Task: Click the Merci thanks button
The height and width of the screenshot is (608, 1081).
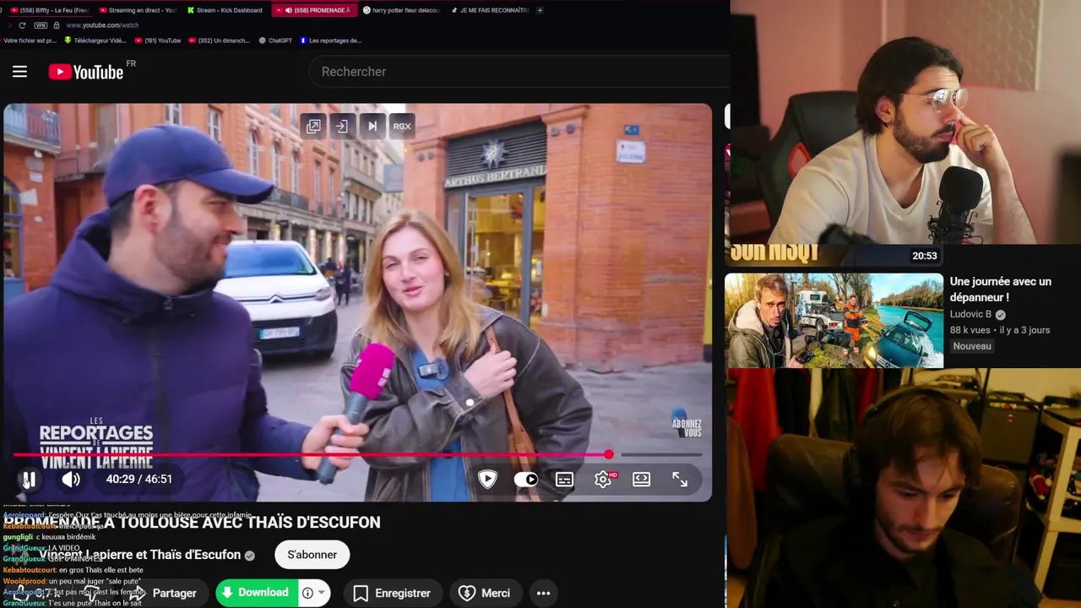Action: 485,593
